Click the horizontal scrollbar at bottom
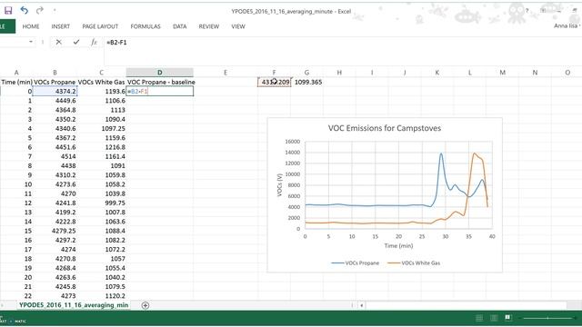The image size is (582, 327). [467, 305]
